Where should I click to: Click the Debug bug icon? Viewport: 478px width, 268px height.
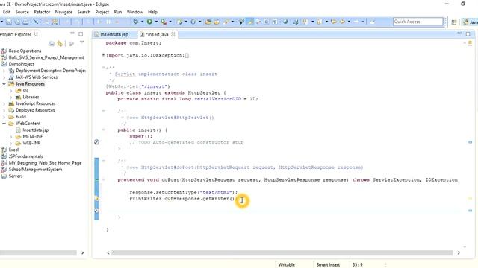point(136,22)
